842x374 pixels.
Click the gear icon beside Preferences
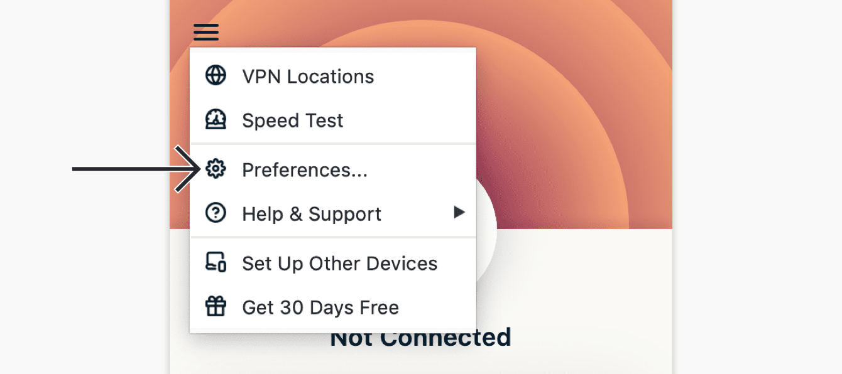(x=216, y=169)
